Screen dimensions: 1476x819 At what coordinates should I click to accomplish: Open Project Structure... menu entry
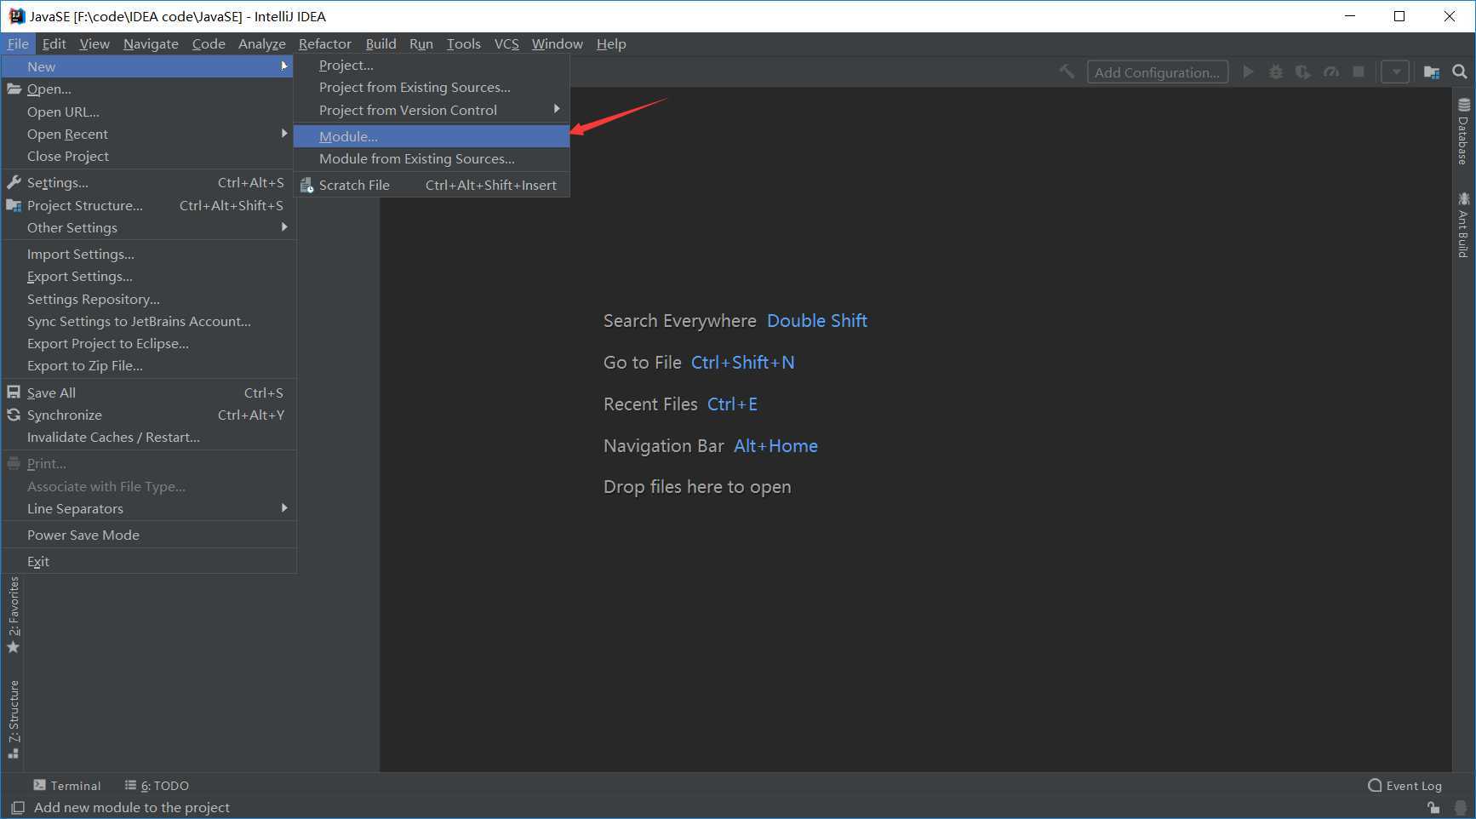(x=148, y=205)
